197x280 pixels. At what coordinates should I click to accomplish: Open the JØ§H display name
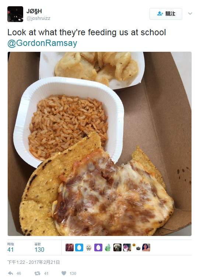34,11
